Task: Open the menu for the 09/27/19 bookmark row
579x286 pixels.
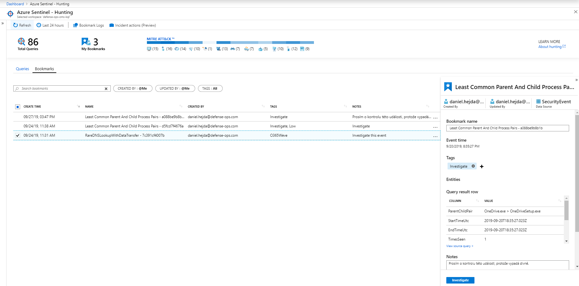Action: click(435, 117)
